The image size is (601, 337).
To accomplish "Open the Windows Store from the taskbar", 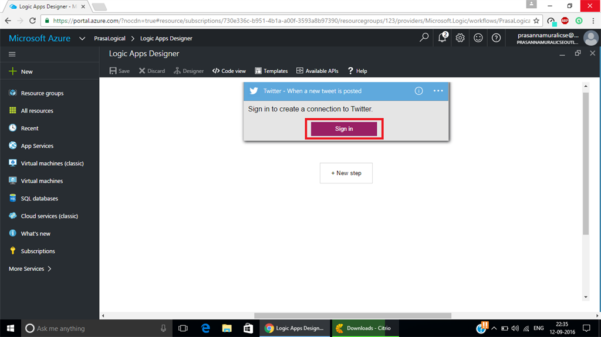I will click(248, 328).
